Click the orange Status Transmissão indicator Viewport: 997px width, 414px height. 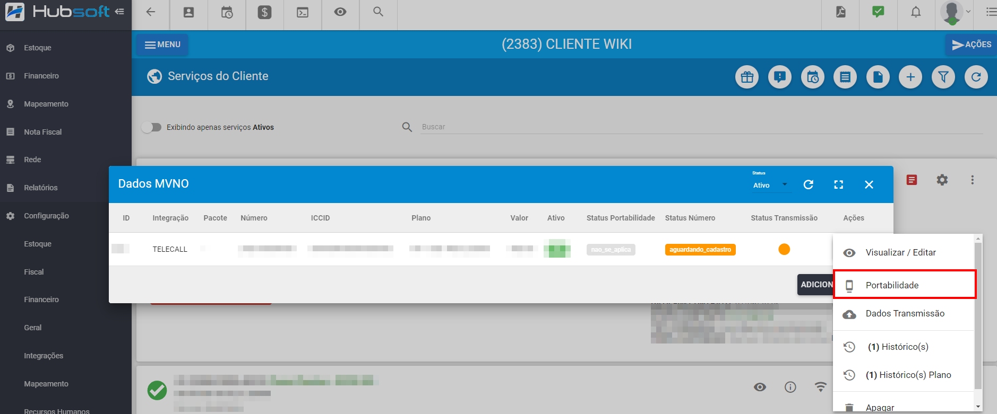click(x=784, y=249)
